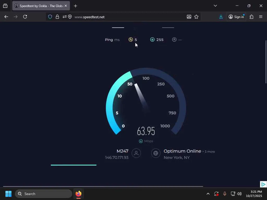
Task: Click the taskbar Search box
Action: click(x=44, y=194)
